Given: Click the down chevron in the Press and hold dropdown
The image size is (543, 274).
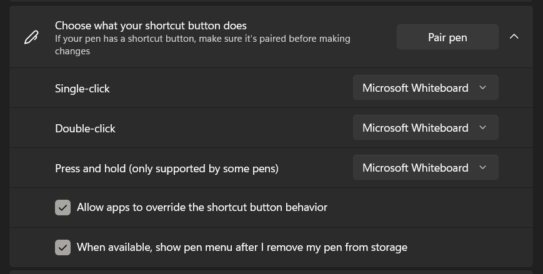Looking at the screenshot, I should (x=482, y=168).
